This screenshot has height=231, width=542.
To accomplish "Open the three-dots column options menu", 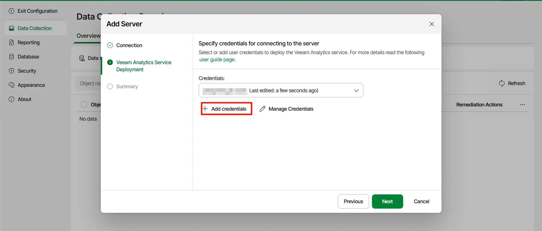I will 522,105.
